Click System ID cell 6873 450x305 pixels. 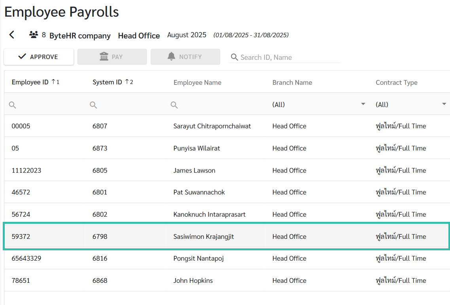click(x=100, y=148)
